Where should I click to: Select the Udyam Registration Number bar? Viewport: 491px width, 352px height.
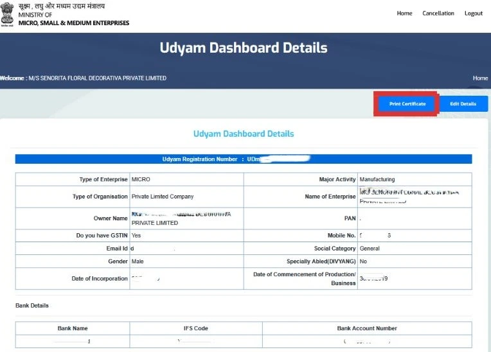[244, 159]
